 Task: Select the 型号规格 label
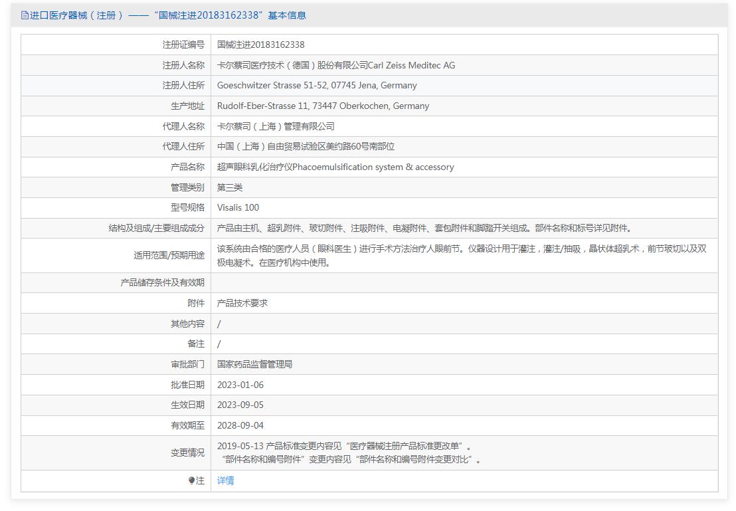tap(188, 207)
